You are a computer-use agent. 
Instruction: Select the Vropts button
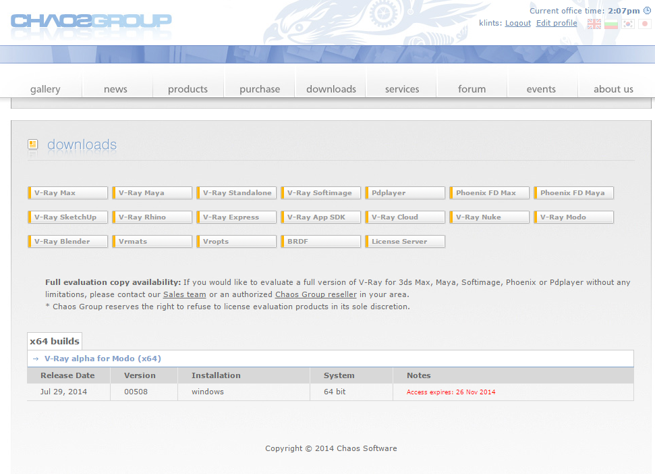point(237,241)
